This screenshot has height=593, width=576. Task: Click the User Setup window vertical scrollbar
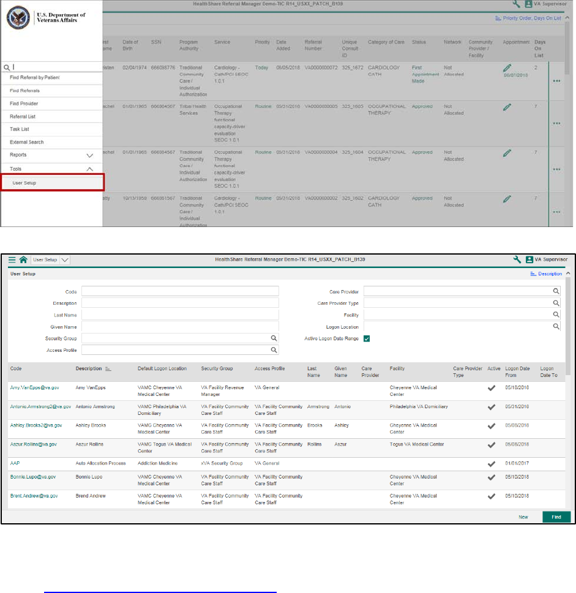click(x=568, y=326)
